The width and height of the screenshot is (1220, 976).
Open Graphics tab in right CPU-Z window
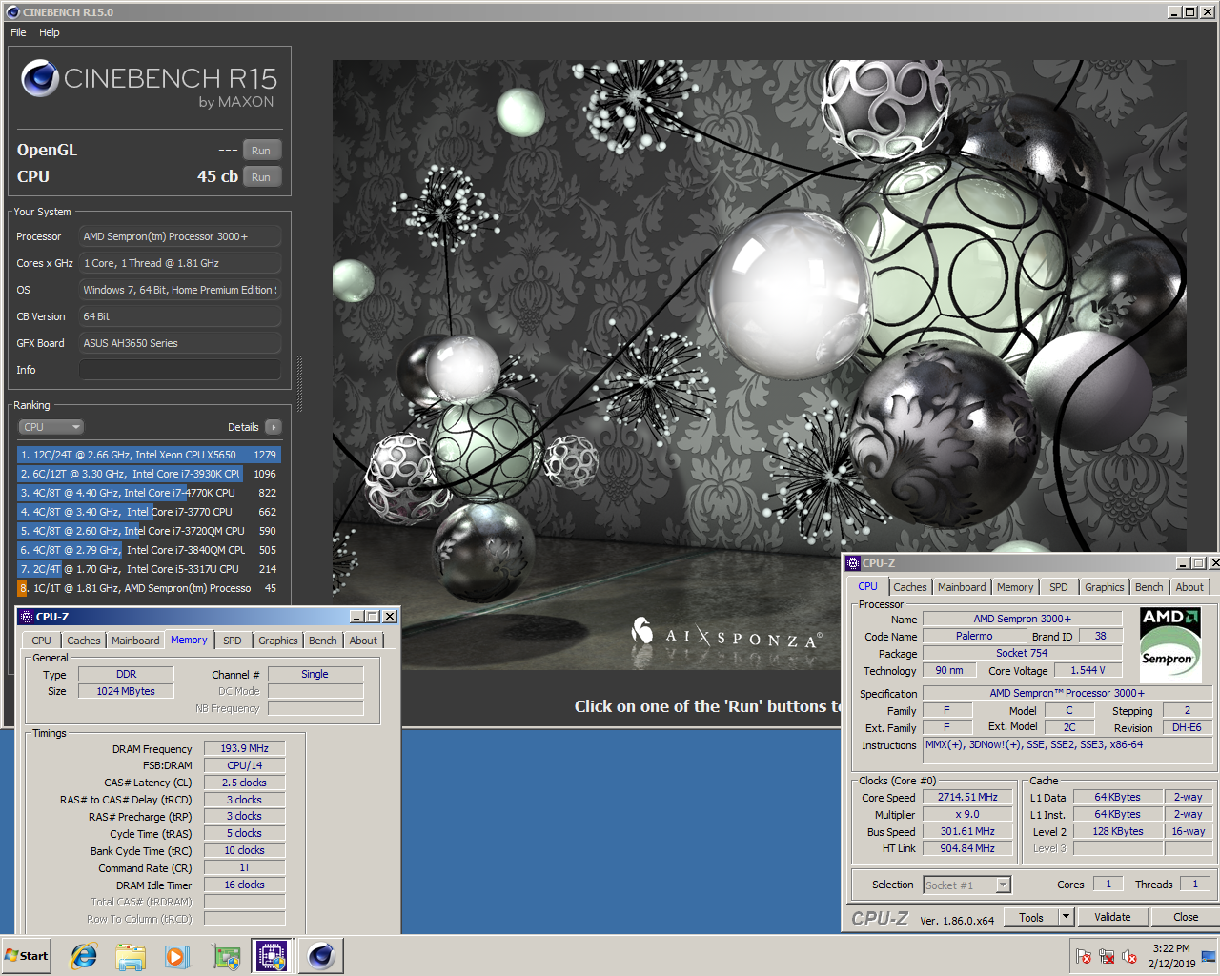point(1105,587)
